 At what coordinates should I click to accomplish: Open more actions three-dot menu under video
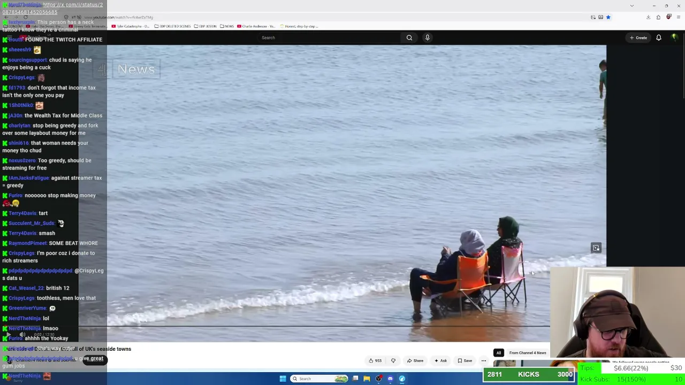(484, 360)
